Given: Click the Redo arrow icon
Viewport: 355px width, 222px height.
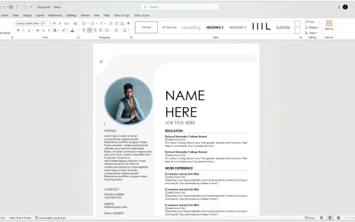Looking at the screenshot, I should tap(25, 7).
